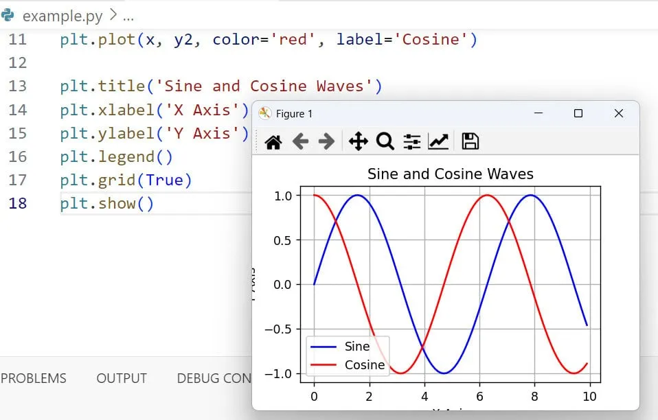
Task: Click line number 13 in the gutter
Action: click(x=18, y=86)
